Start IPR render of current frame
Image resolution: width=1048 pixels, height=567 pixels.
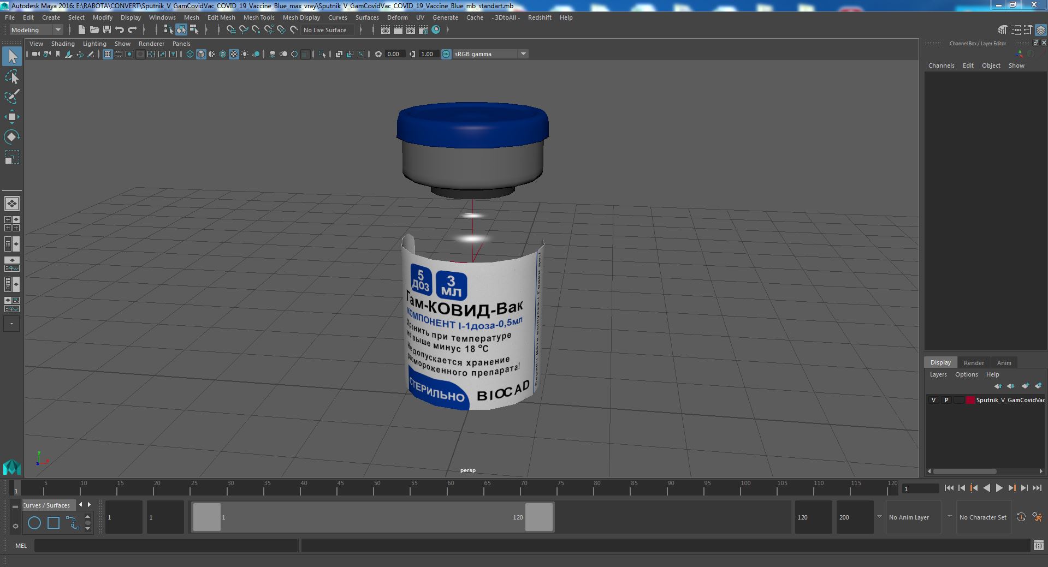[411, 30]
